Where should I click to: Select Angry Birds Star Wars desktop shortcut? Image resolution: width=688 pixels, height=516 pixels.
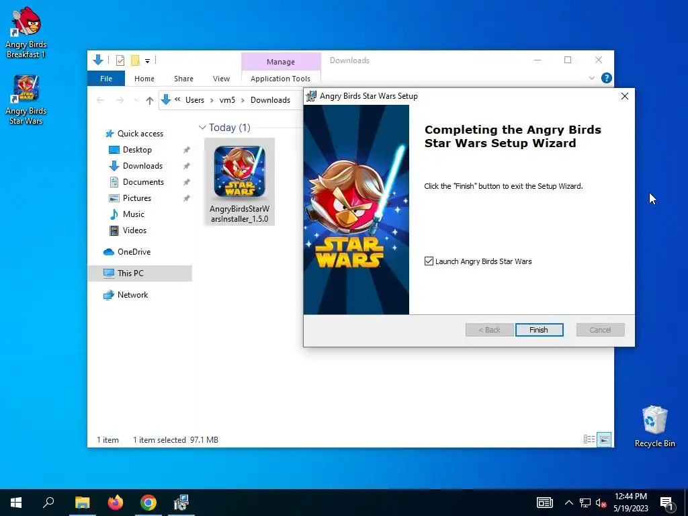(26, 100)
